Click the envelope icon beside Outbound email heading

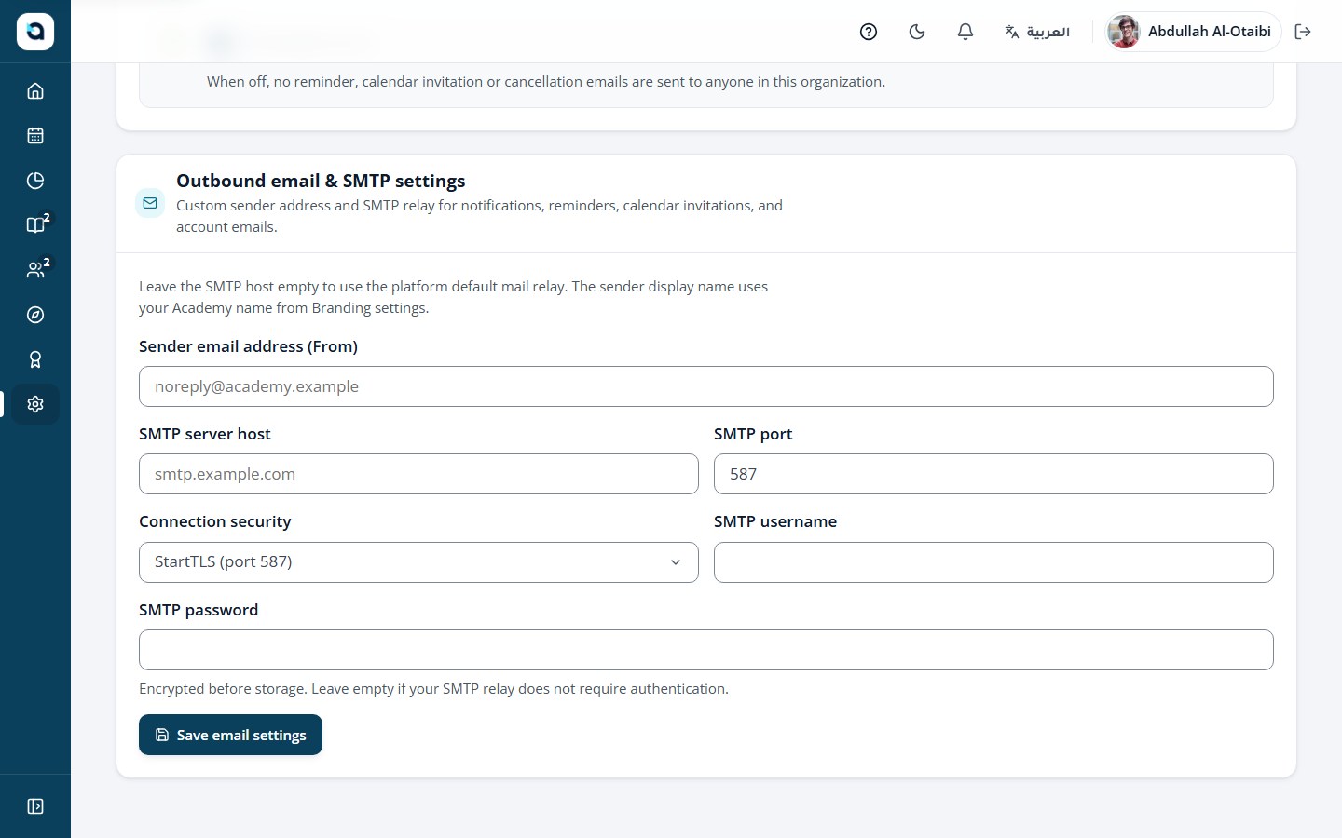tap(150, 203)
